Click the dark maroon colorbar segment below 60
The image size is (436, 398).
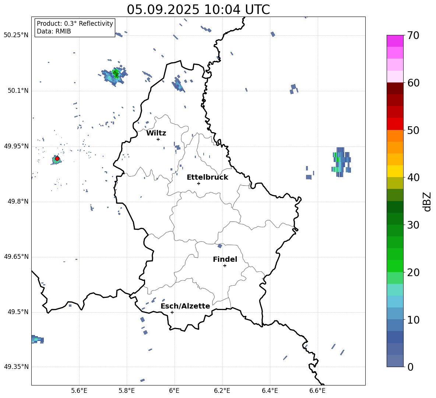point(395,88)
